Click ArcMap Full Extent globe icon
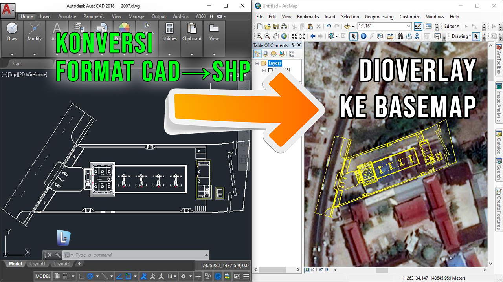The width and height of the screenshot is (503, 282). [284, 36]
